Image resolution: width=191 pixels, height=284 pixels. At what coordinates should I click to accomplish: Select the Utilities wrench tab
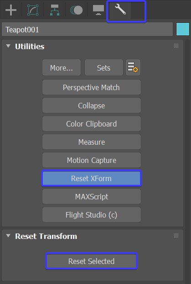pyautogui.click(x=120, y=10)
